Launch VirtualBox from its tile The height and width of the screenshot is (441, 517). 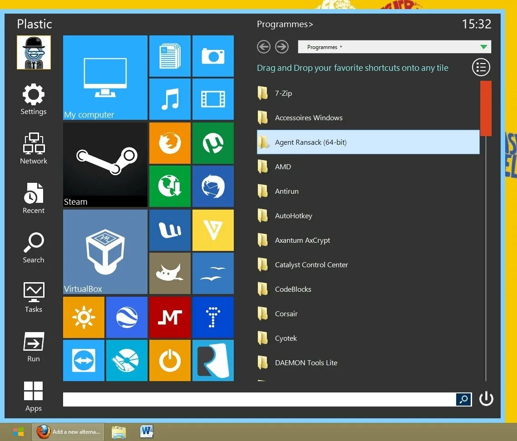pos(105,252)
